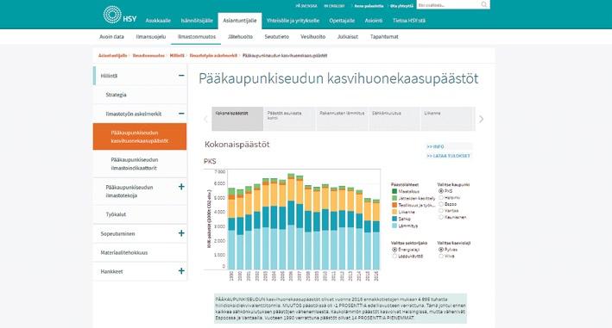Go to next chart tab with right arrow
This screenshot has width=612, height=328.
click(482, 119)
